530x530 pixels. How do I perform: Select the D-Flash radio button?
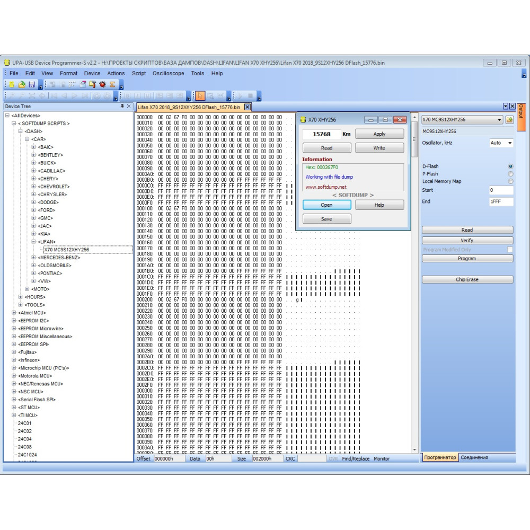click(510, 166)
